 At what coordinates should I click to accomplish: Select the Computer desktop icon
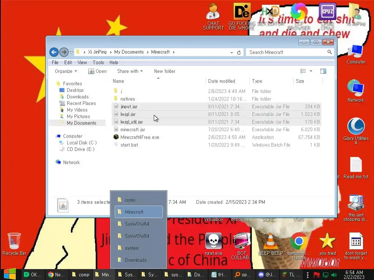click(x=356, y=54)
